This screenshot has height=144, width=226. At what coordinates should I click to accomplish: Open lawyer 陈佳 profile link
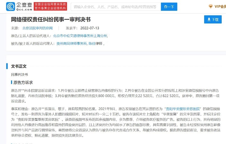point(92,43)
